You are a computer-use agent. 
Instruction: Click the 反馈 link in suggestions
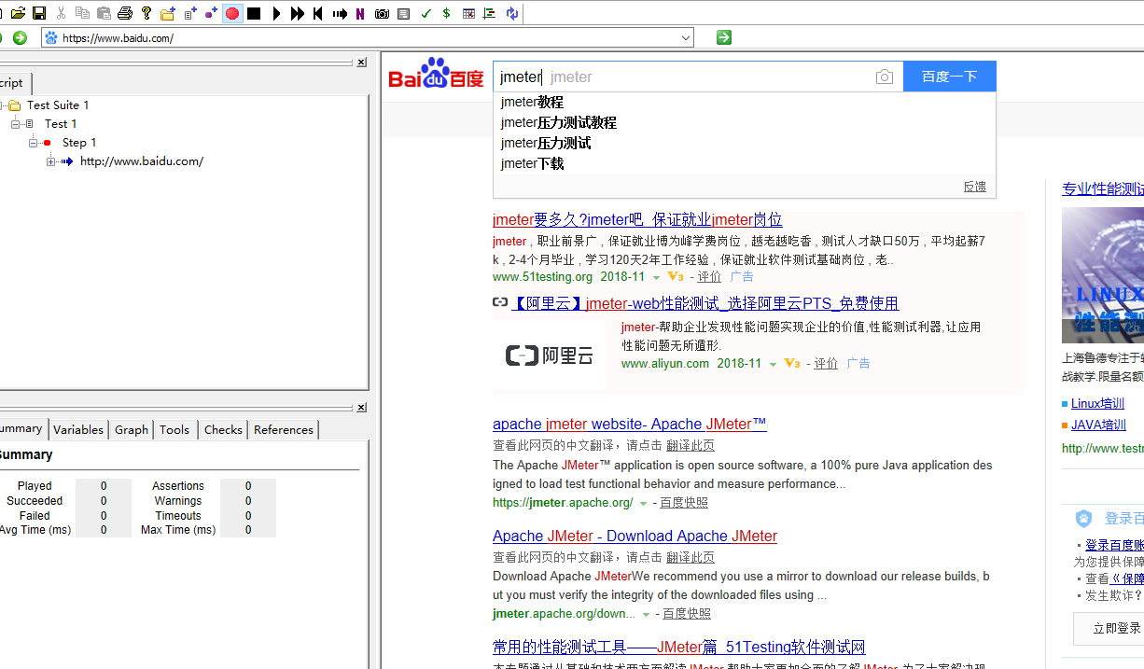[x=975, y=187]
